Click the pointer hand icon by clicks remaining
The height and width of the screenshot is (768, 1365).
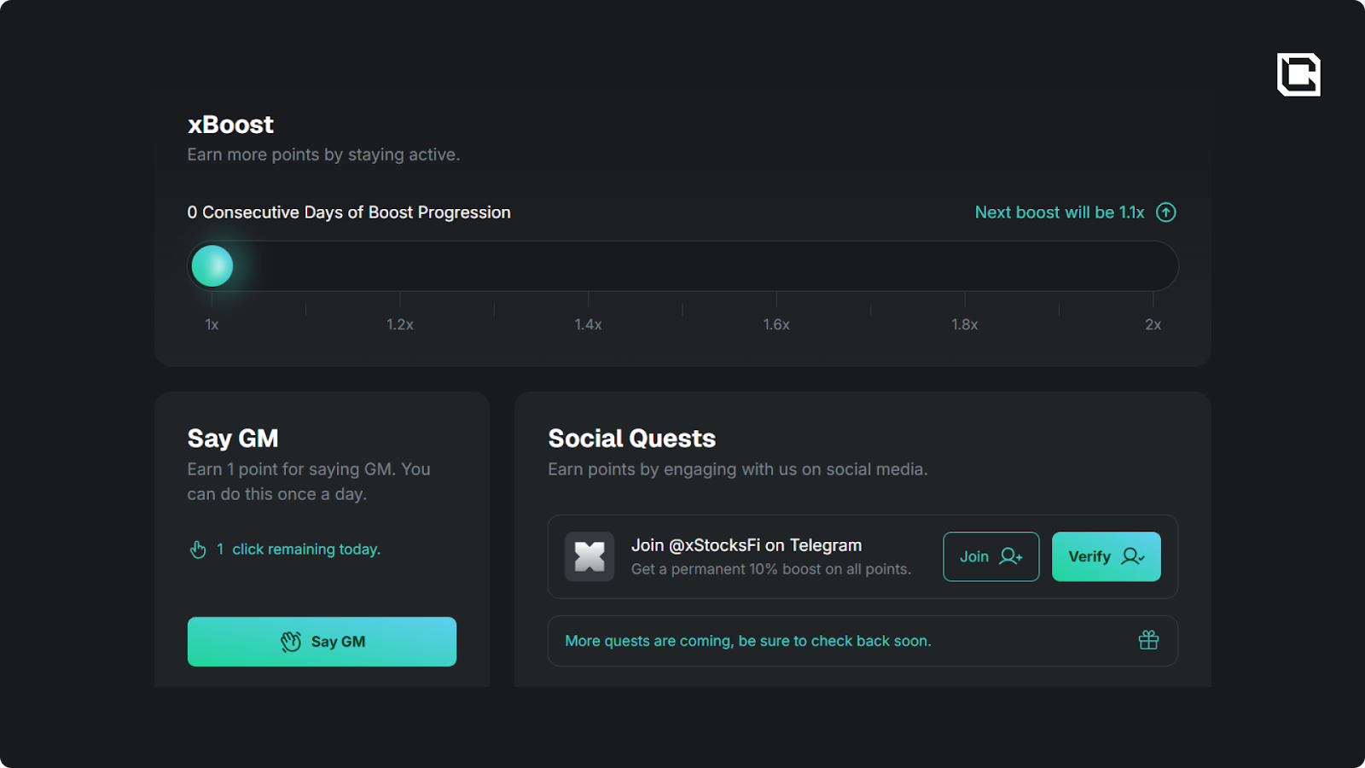point(198,550)
